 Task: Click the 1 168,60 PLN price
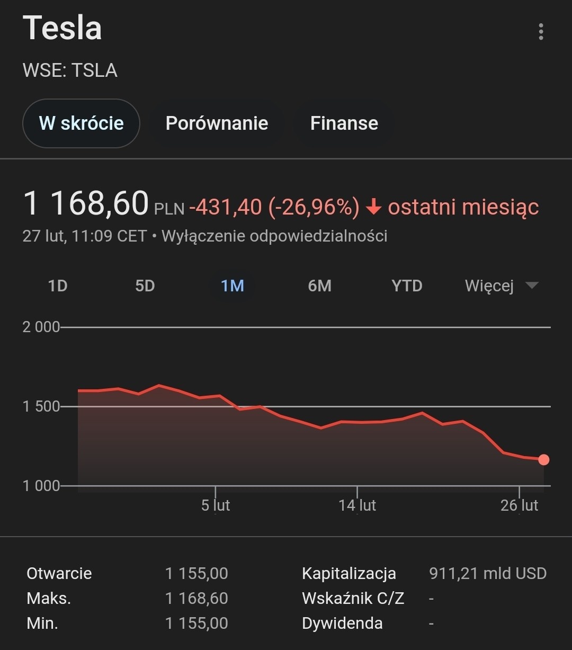tap(86, 204)
